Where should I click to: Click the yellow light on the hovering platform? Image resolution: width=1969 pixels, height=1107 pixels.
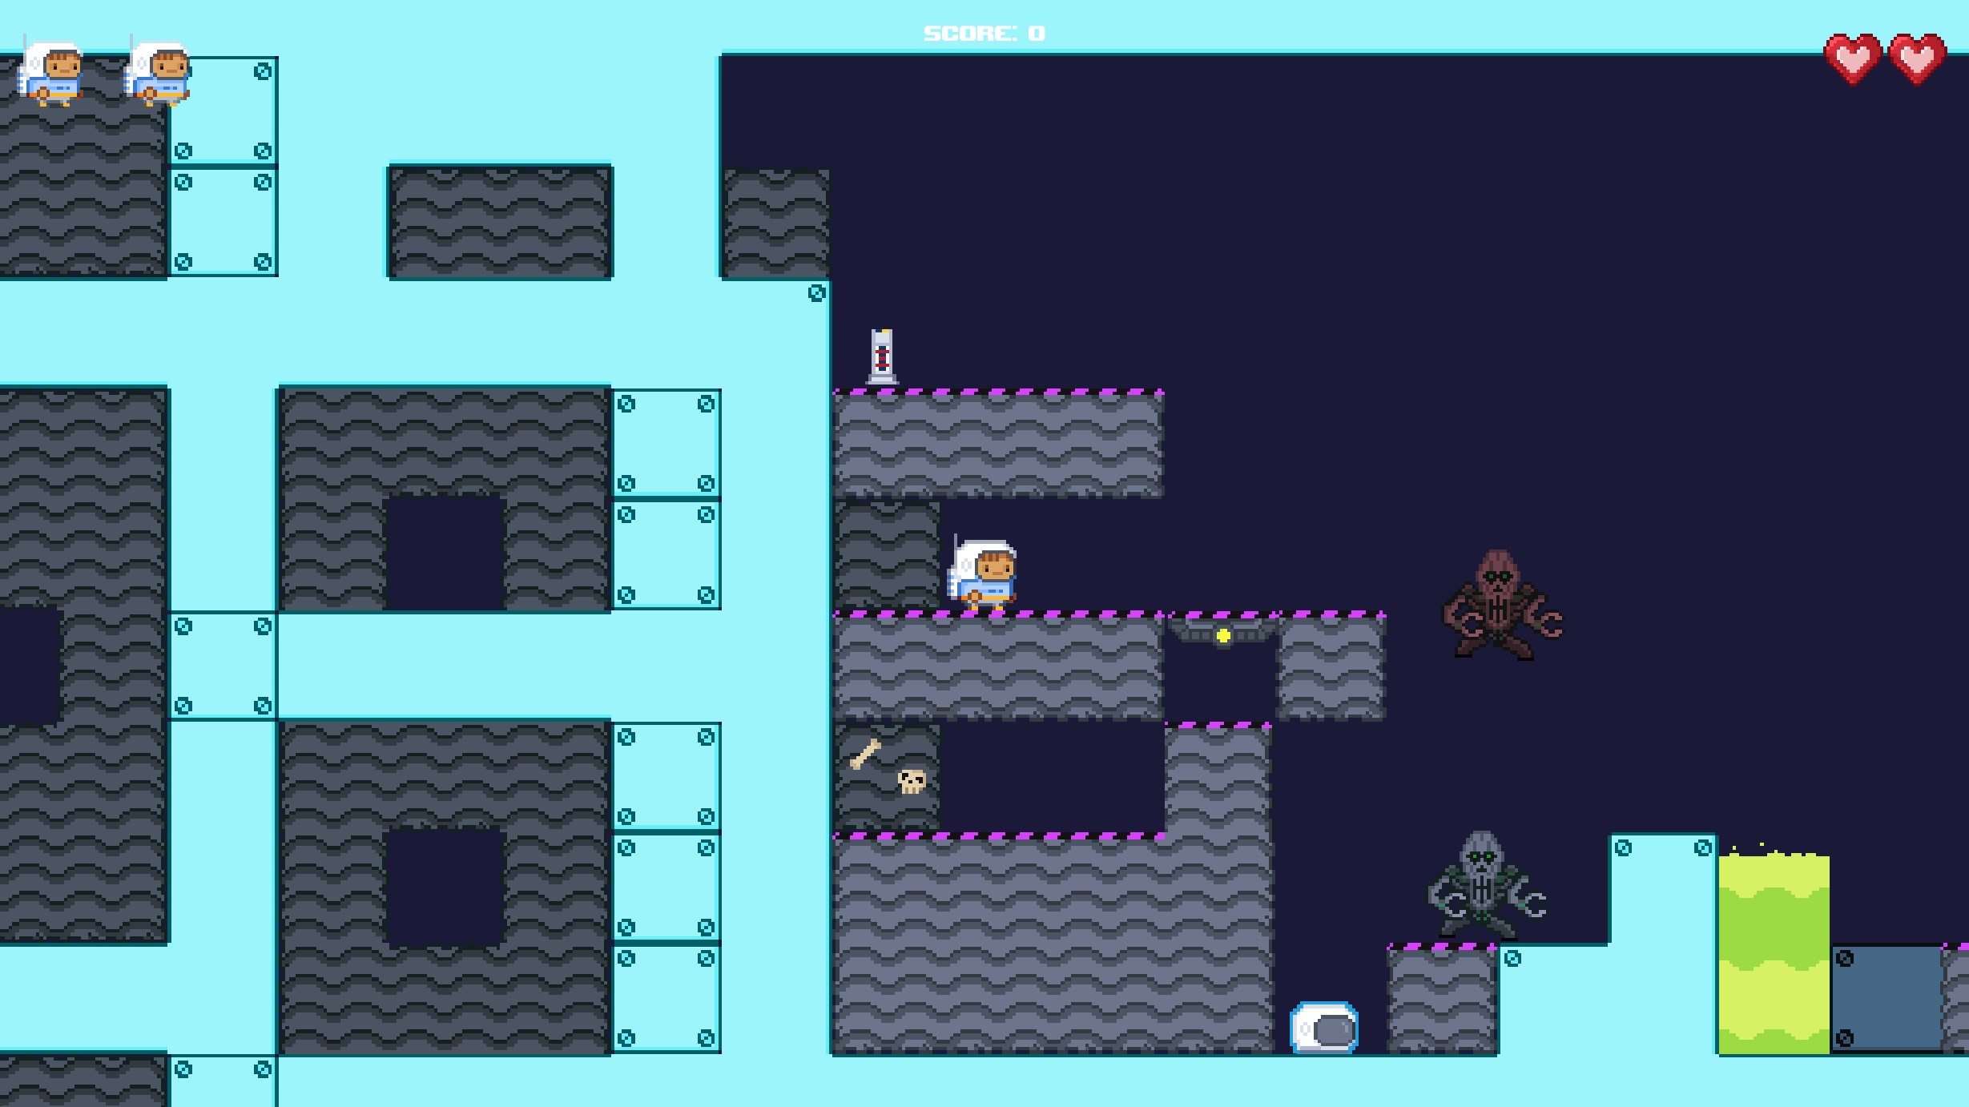click(x=1223, y=636)
